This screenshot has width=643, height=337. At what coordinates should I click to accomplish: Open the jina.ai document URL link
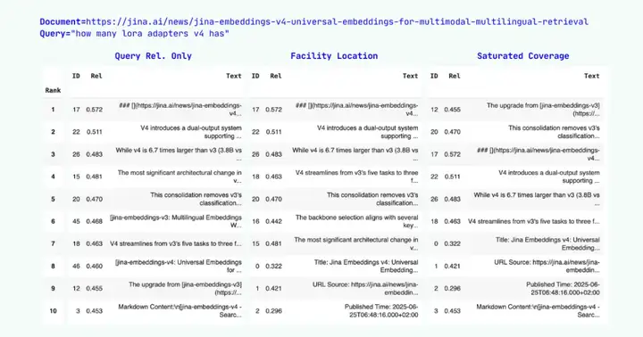coord(337,21)
